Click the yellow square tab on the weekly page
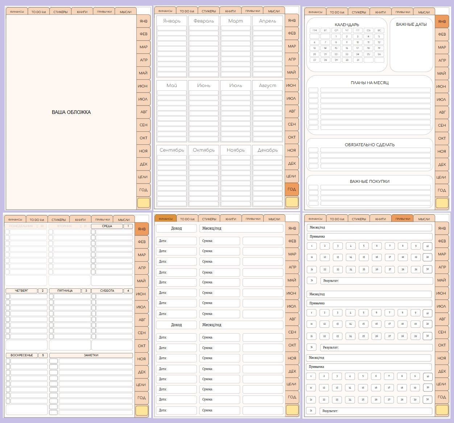Image resolution: width=454 pixels, height=423 pixels. pyautogui.click(x=142, y=411)
